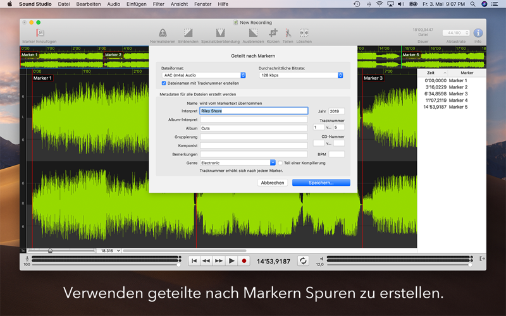This screenshot has width=506, height=316.
Task: Select Marker 5 row at 14'53,9187
Action: tap(452, 107)
